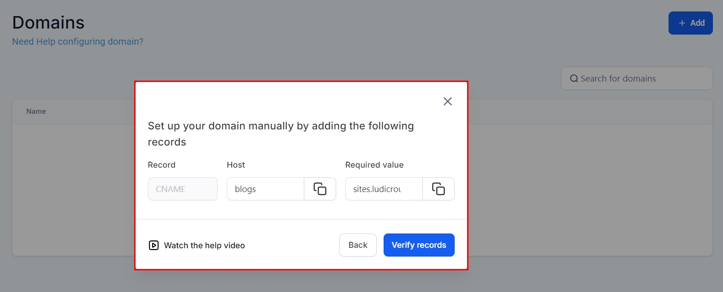This screenshot has width=723, height=292.
Task: Click the Add domain button label
Action: (x=697, y=23)
